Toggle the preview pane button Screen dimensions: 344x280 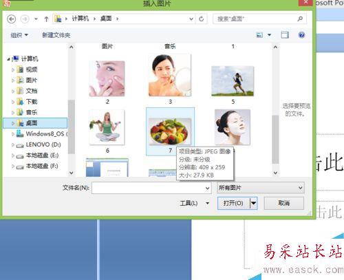285,35
